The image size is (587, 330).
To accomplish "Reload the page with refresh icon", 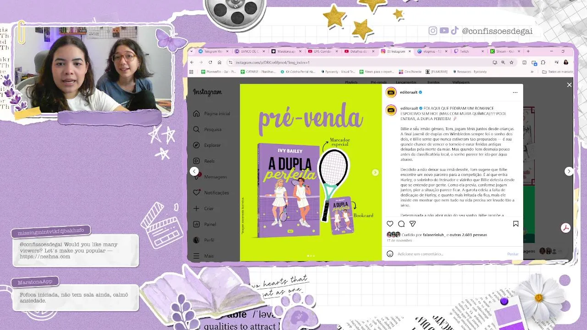I will pyautogui.click(x=210, y=62).
